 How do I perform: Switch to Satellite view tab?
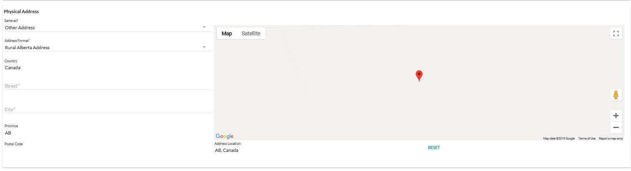point(251,33)
